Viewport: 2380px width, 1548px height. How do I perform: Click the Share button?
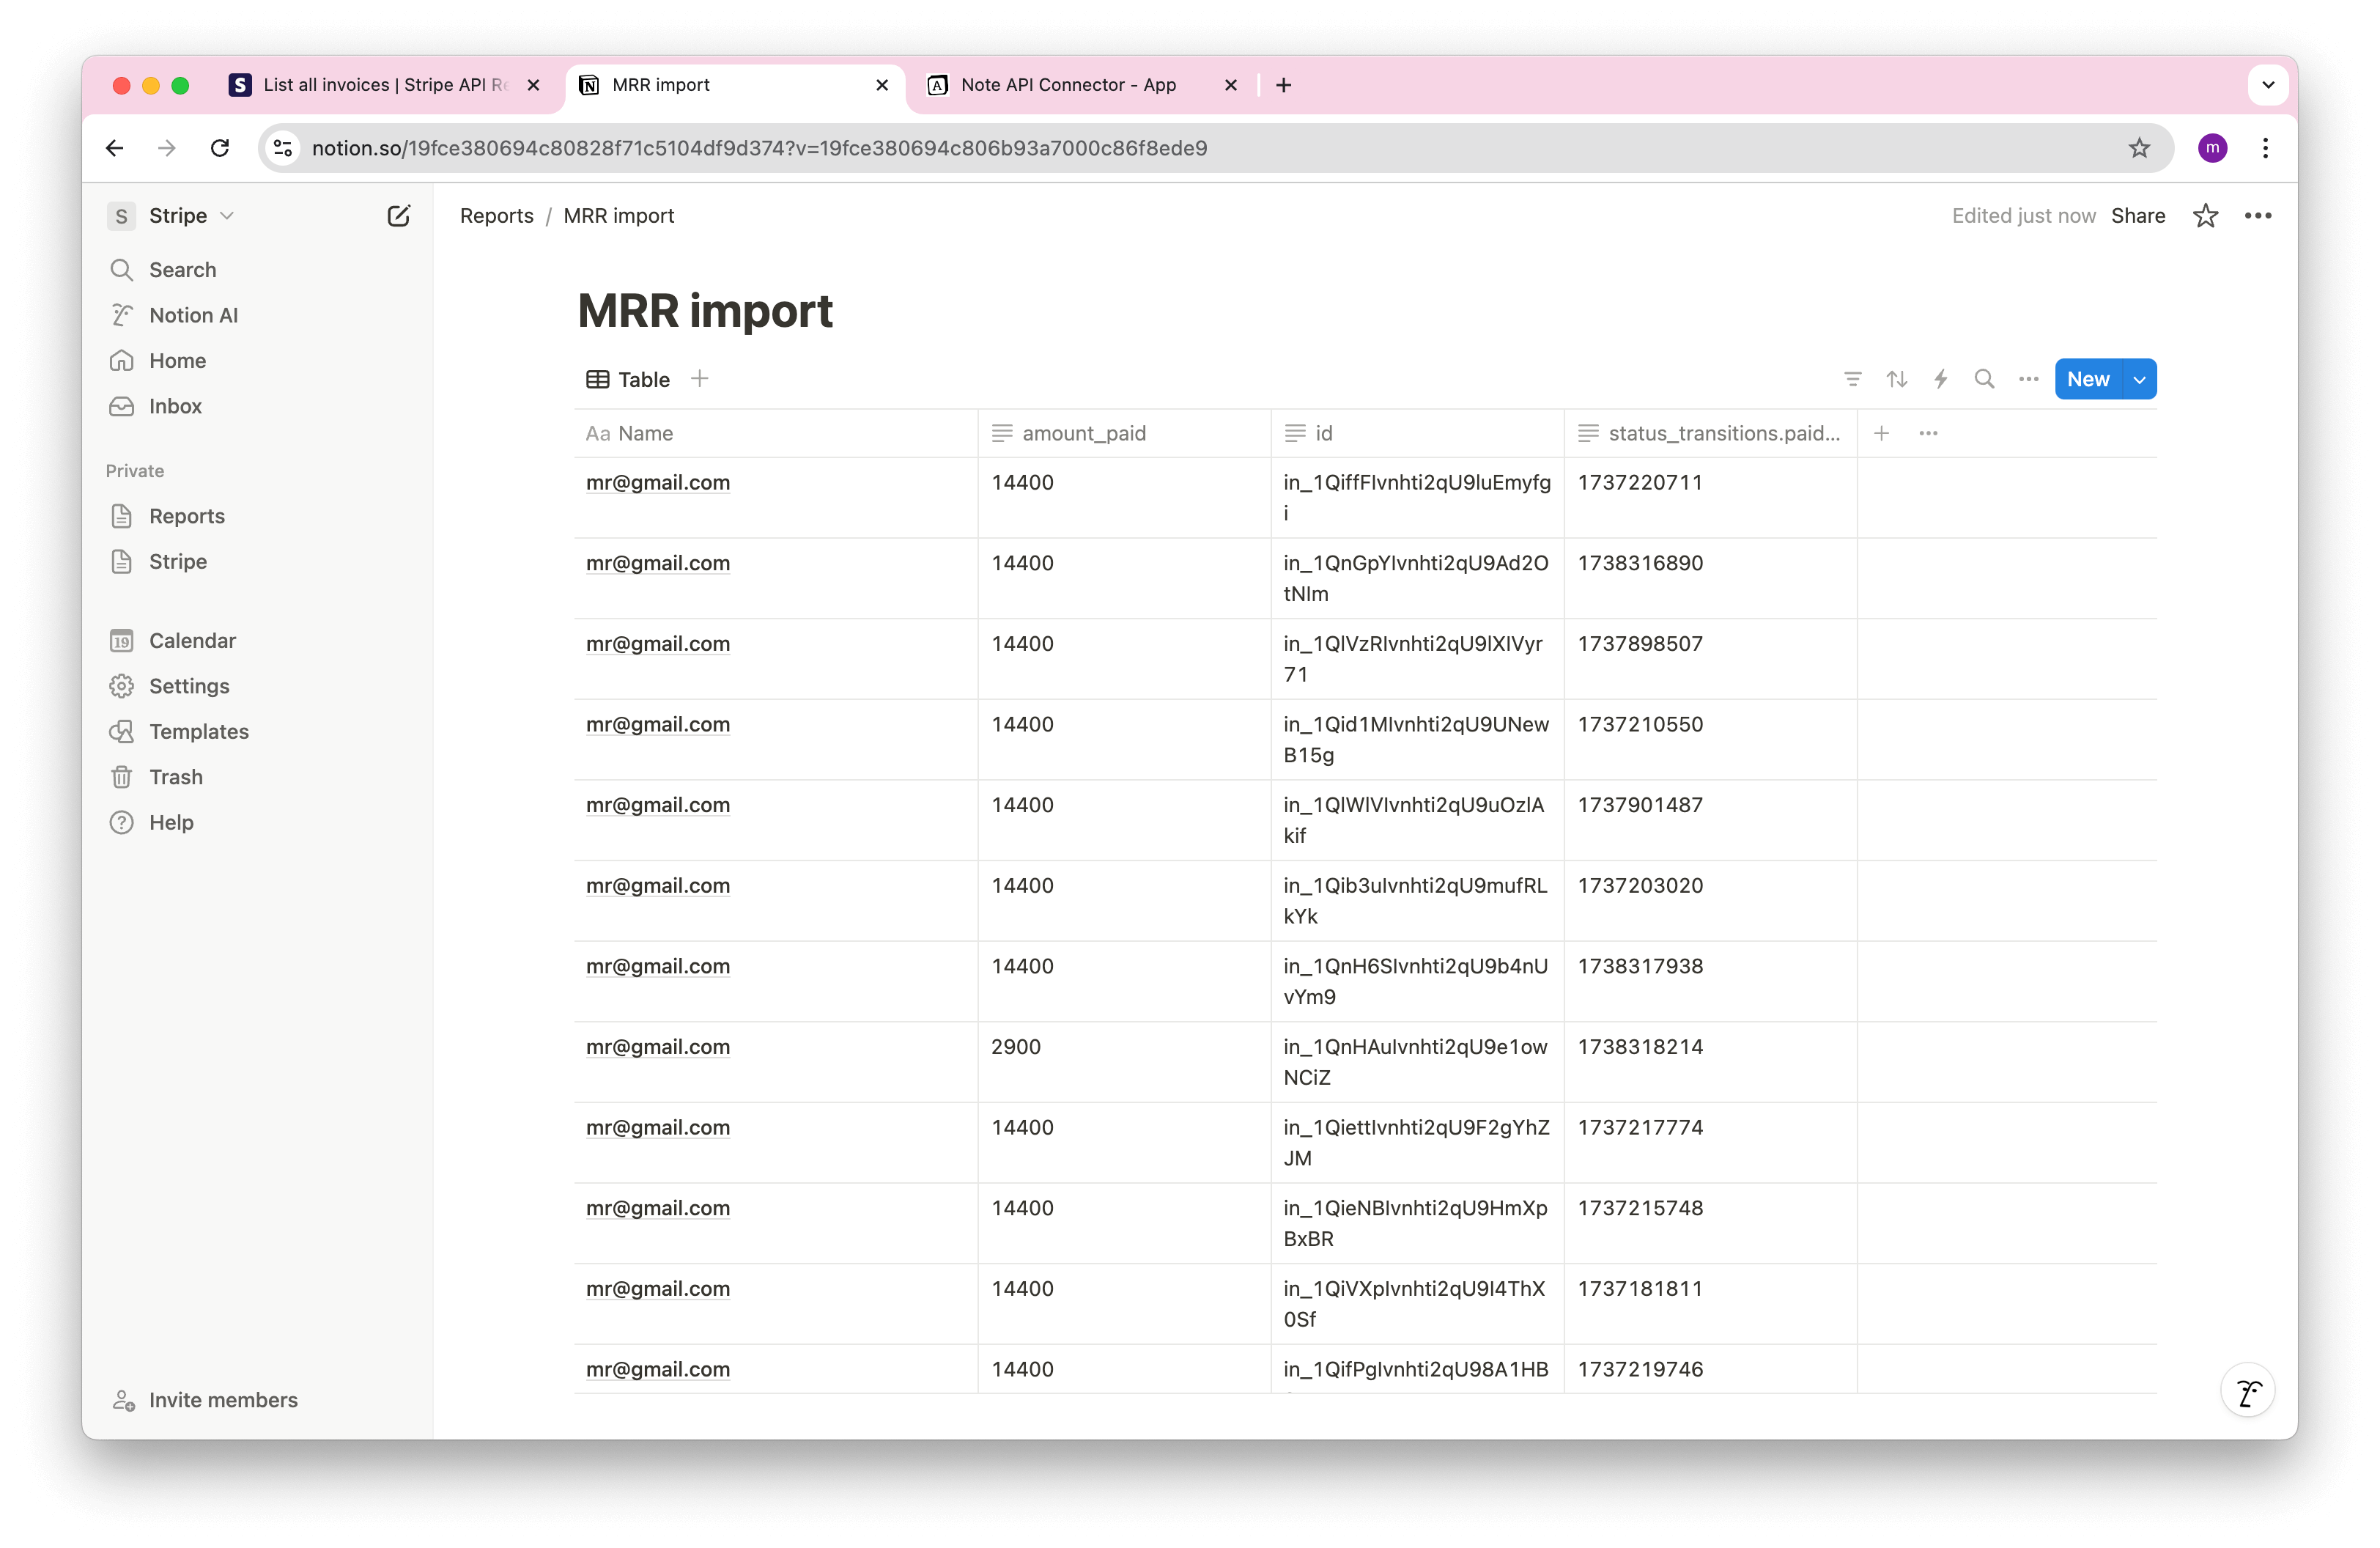(2138, 216)
